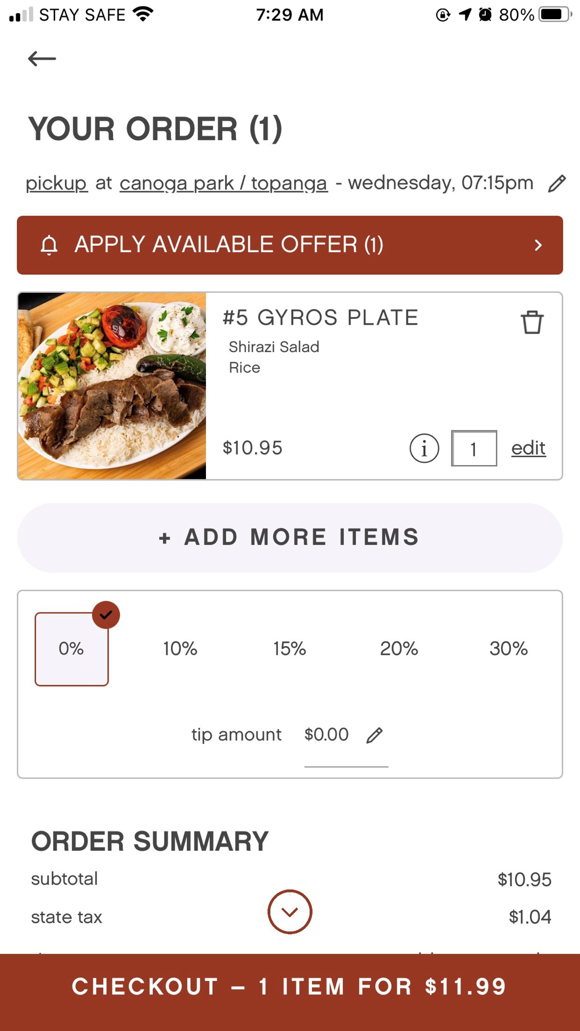Edit pickup time with pencil icon

point(557,183)
